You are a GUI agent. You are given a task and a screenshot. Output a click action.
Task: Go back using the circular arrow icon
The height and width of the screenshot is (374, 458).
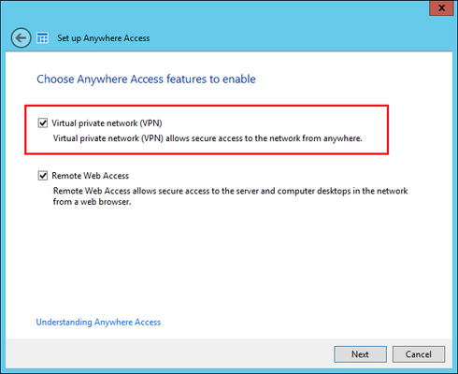21,38
